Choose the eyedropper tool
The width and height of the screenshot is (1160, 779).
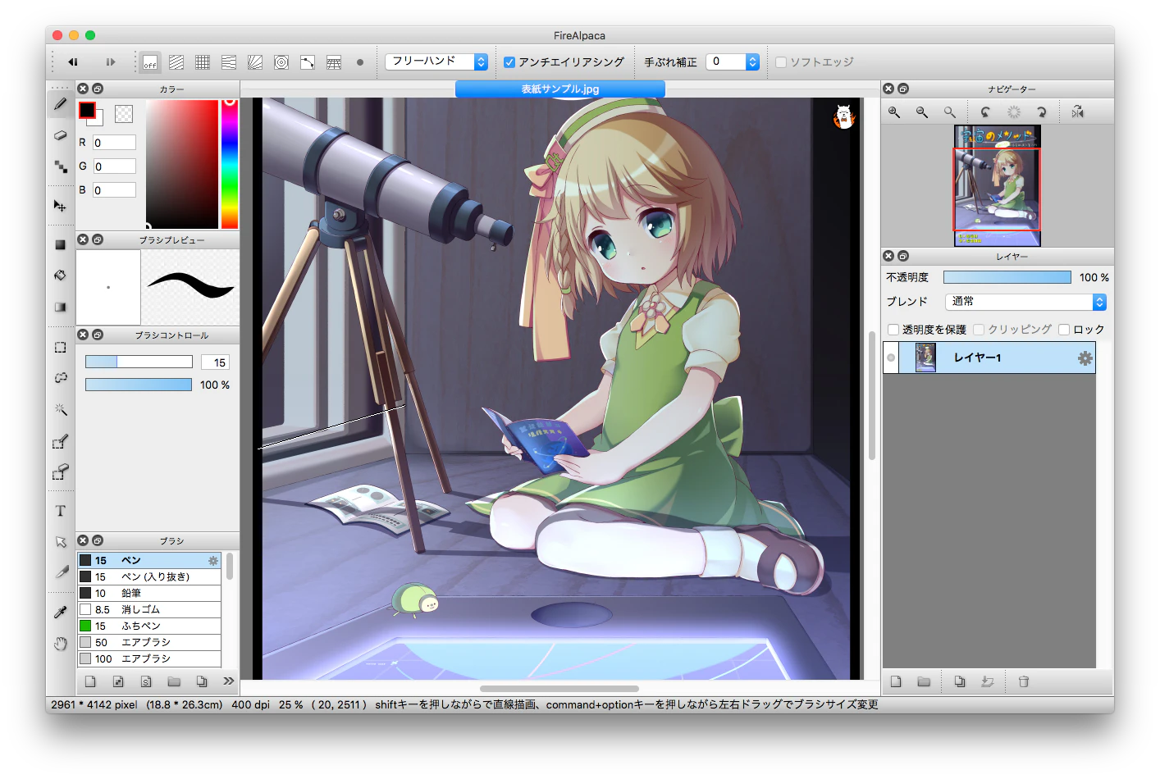(60, 613)
